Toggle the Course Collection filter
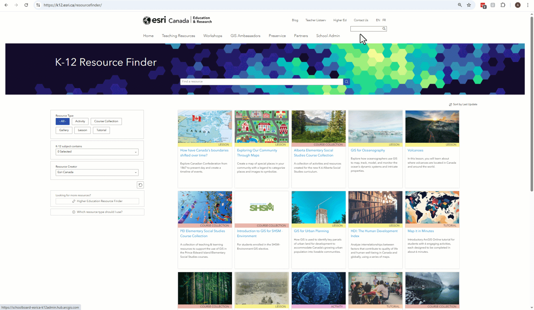The height and width of the screenshot is (310, 534). (106, 121)
